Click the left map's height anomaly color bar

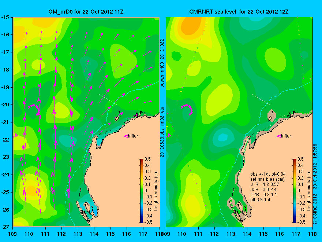(142, 191)
